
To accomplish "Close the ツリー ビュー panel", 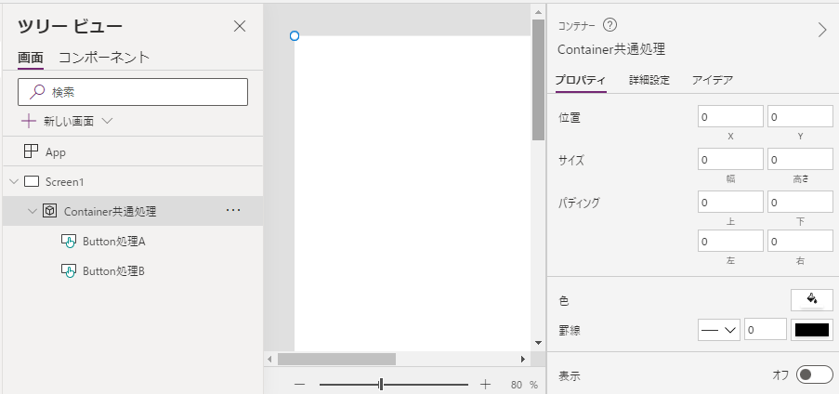I will [240, 26].
